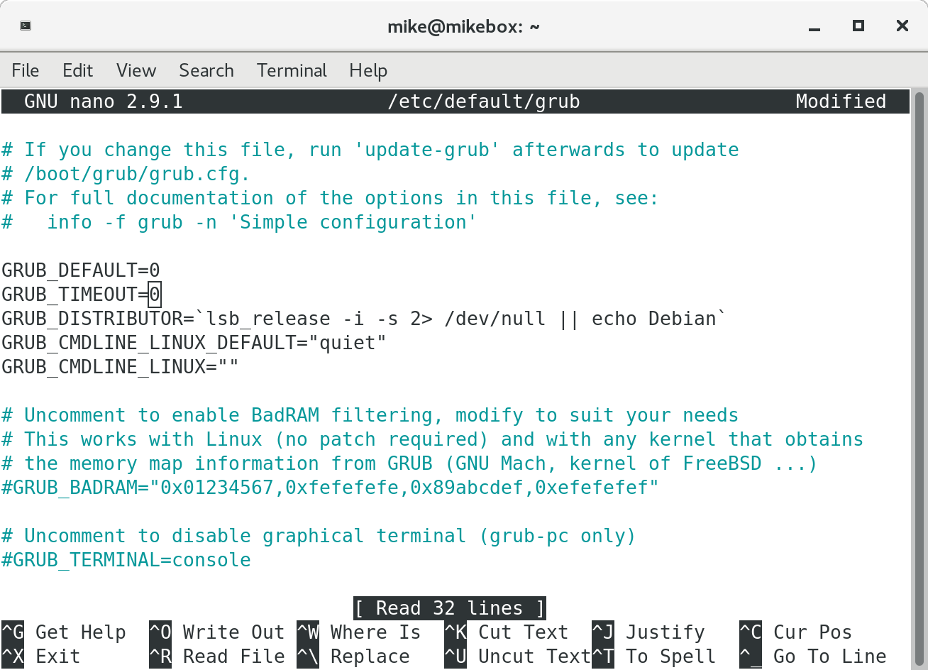This screenshot has height=670, width=928.
Task: Place cursor on GRUB_TIMEOUT value 0
Action: click(155, 294)
